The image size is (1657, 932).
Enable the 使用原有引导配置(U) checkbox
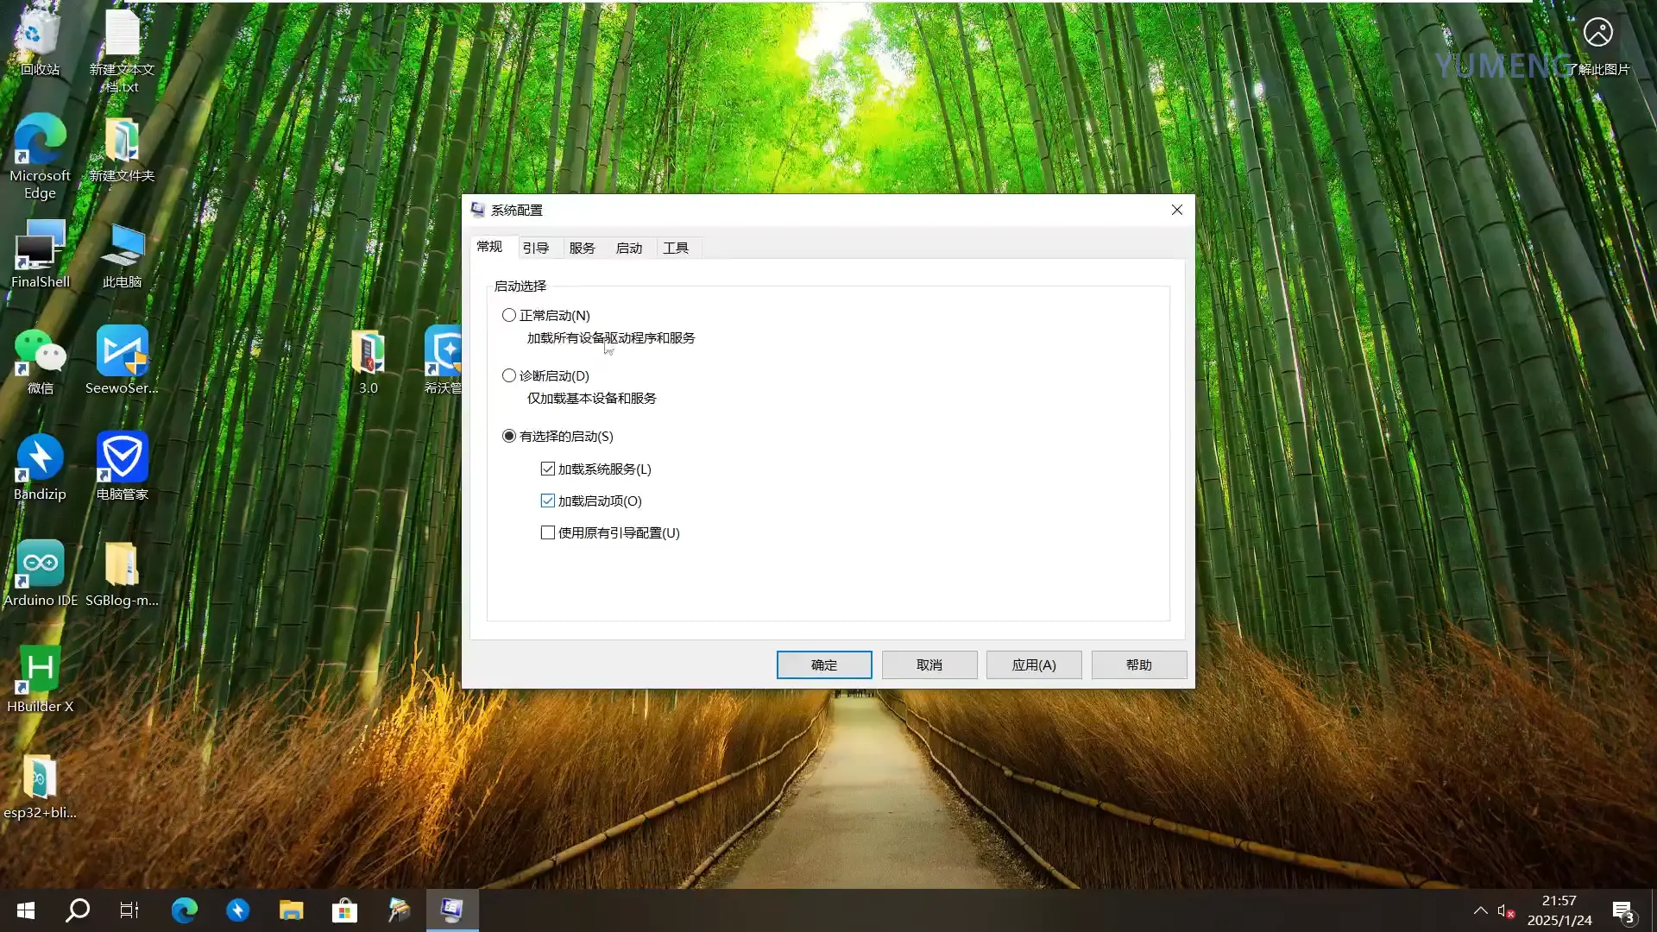pyautogui.click(x=547, y=532)
